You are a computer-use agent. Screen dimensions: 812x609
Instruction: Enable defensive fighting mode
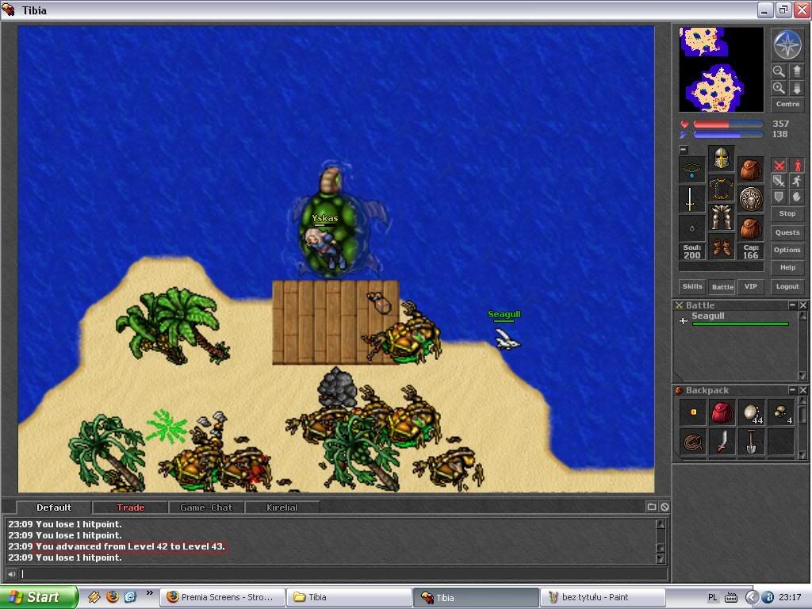779,197
